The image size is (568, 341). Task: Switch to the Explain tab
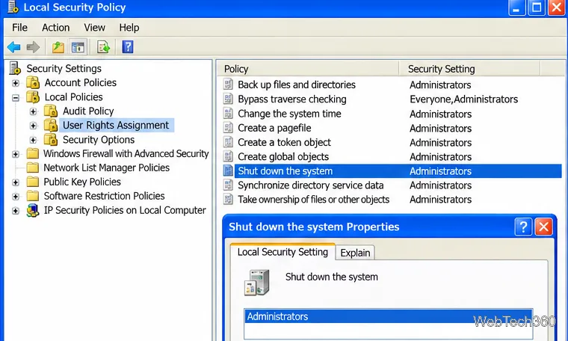pos(355,253)
